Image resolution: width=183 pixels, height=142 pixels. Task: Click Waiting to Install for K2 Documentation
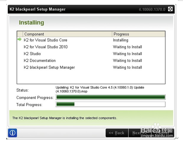pyautogui.click(x=128, y=61)
